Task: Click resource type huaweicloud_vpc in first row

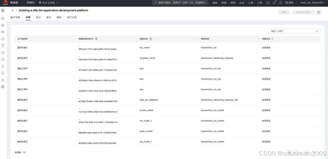Action: (209, 48)
